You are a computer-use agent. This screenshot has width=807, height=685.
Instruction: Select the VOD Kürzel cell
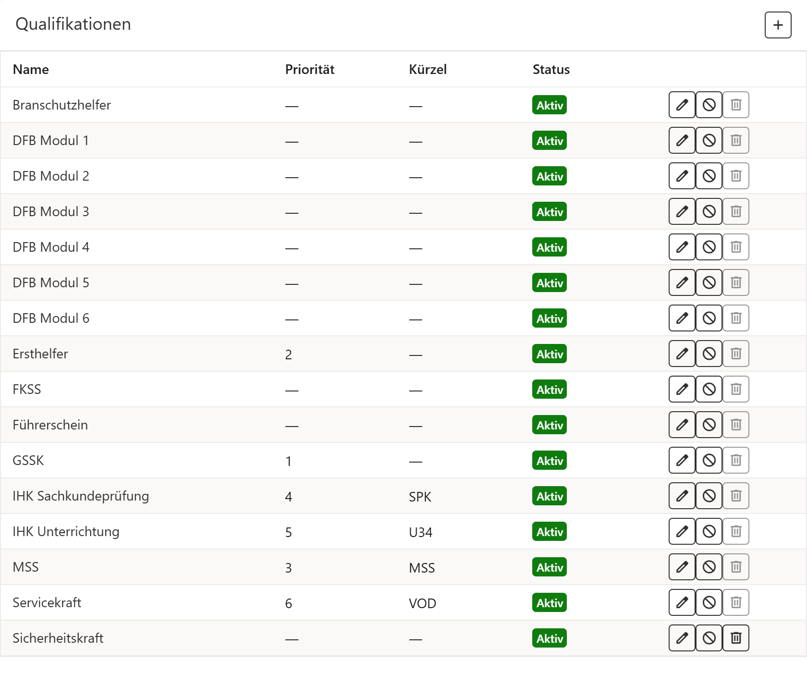[x=422, y=603]
